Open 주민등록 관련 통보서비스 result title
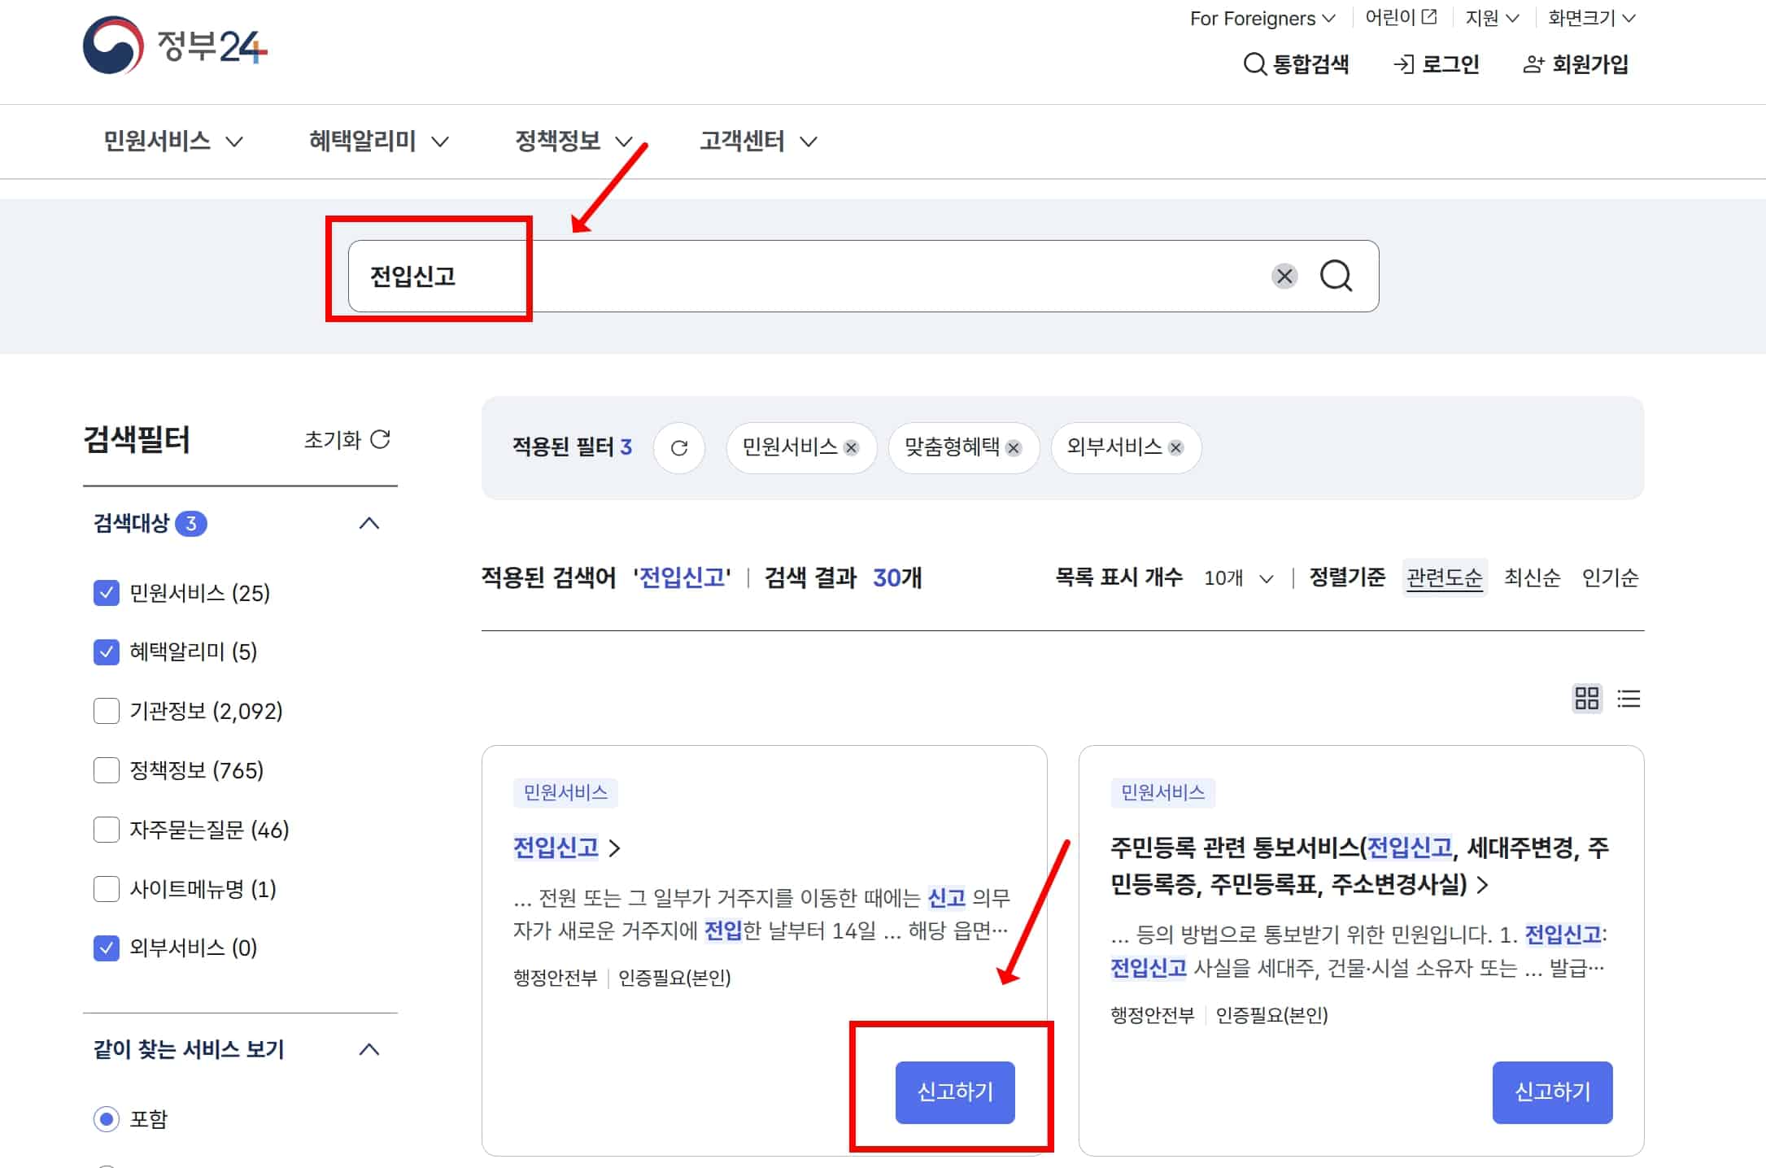1766x1168 pixels. [x=1359, y=866]
